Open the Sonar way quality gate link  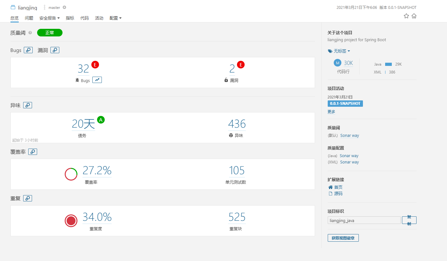350,136
